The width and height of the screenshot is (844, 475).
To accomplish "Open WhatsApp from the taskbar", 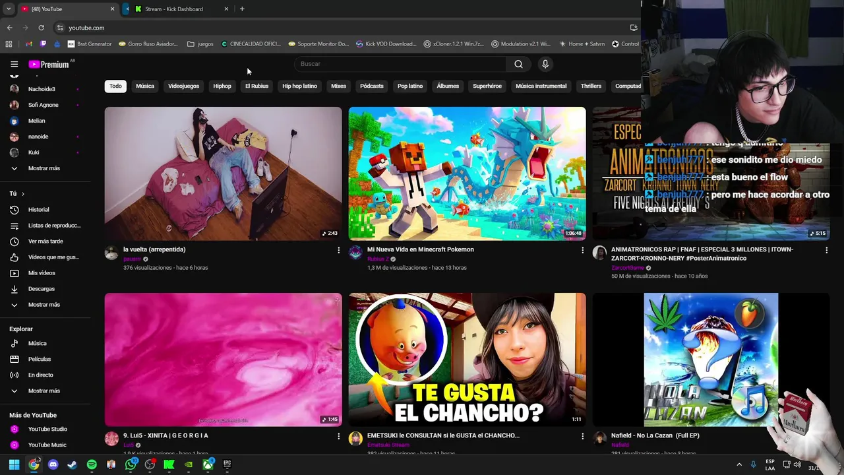I will (131, 464).
